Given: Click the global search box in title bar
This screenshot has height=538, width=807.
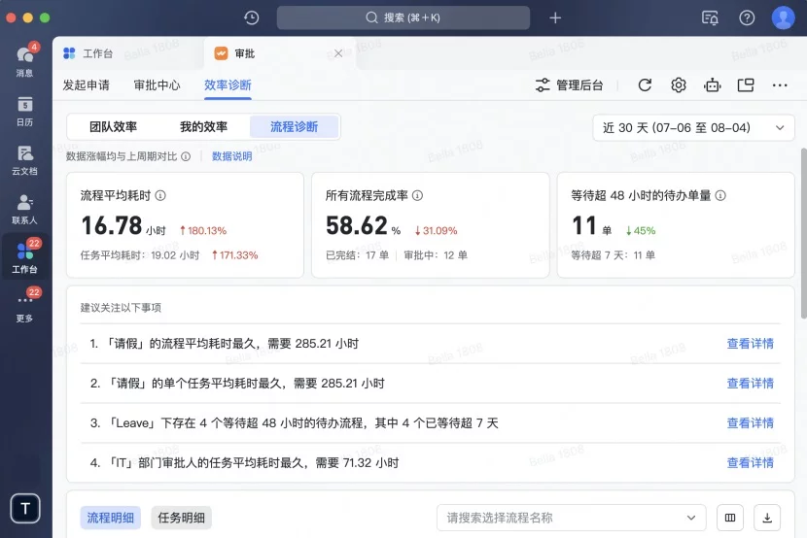Looking at the screenshot, I should point(403,17).
